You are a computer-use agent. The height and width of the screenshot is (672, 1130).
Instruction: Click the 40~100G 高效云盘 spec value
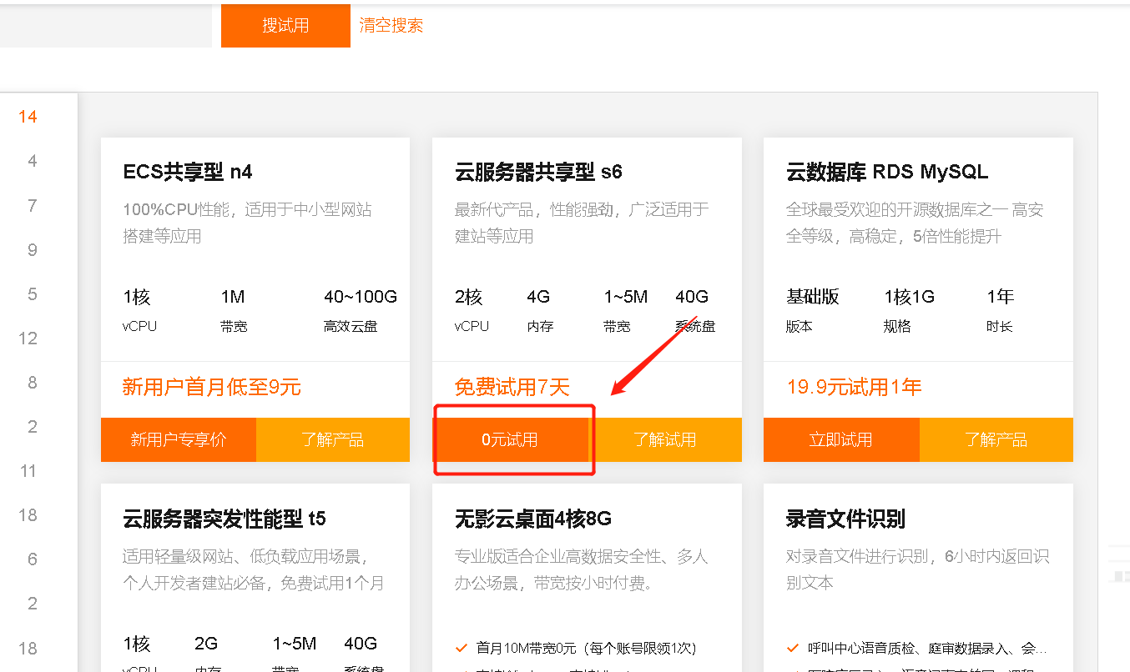(361, 297)
